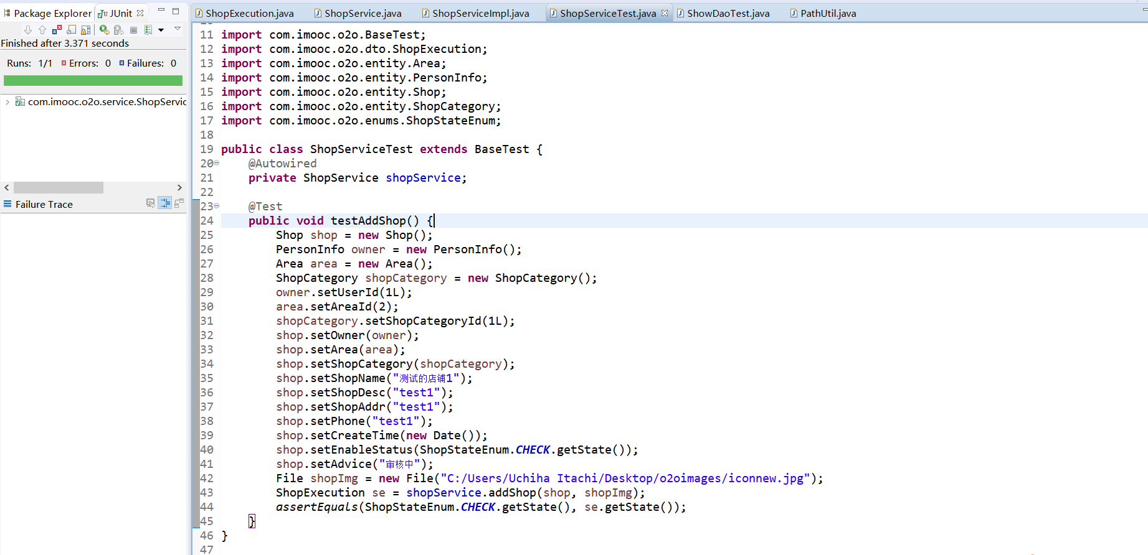Click Rerun Test Failures First icon
The image size is (1148, 555).
tap(118, 30)
